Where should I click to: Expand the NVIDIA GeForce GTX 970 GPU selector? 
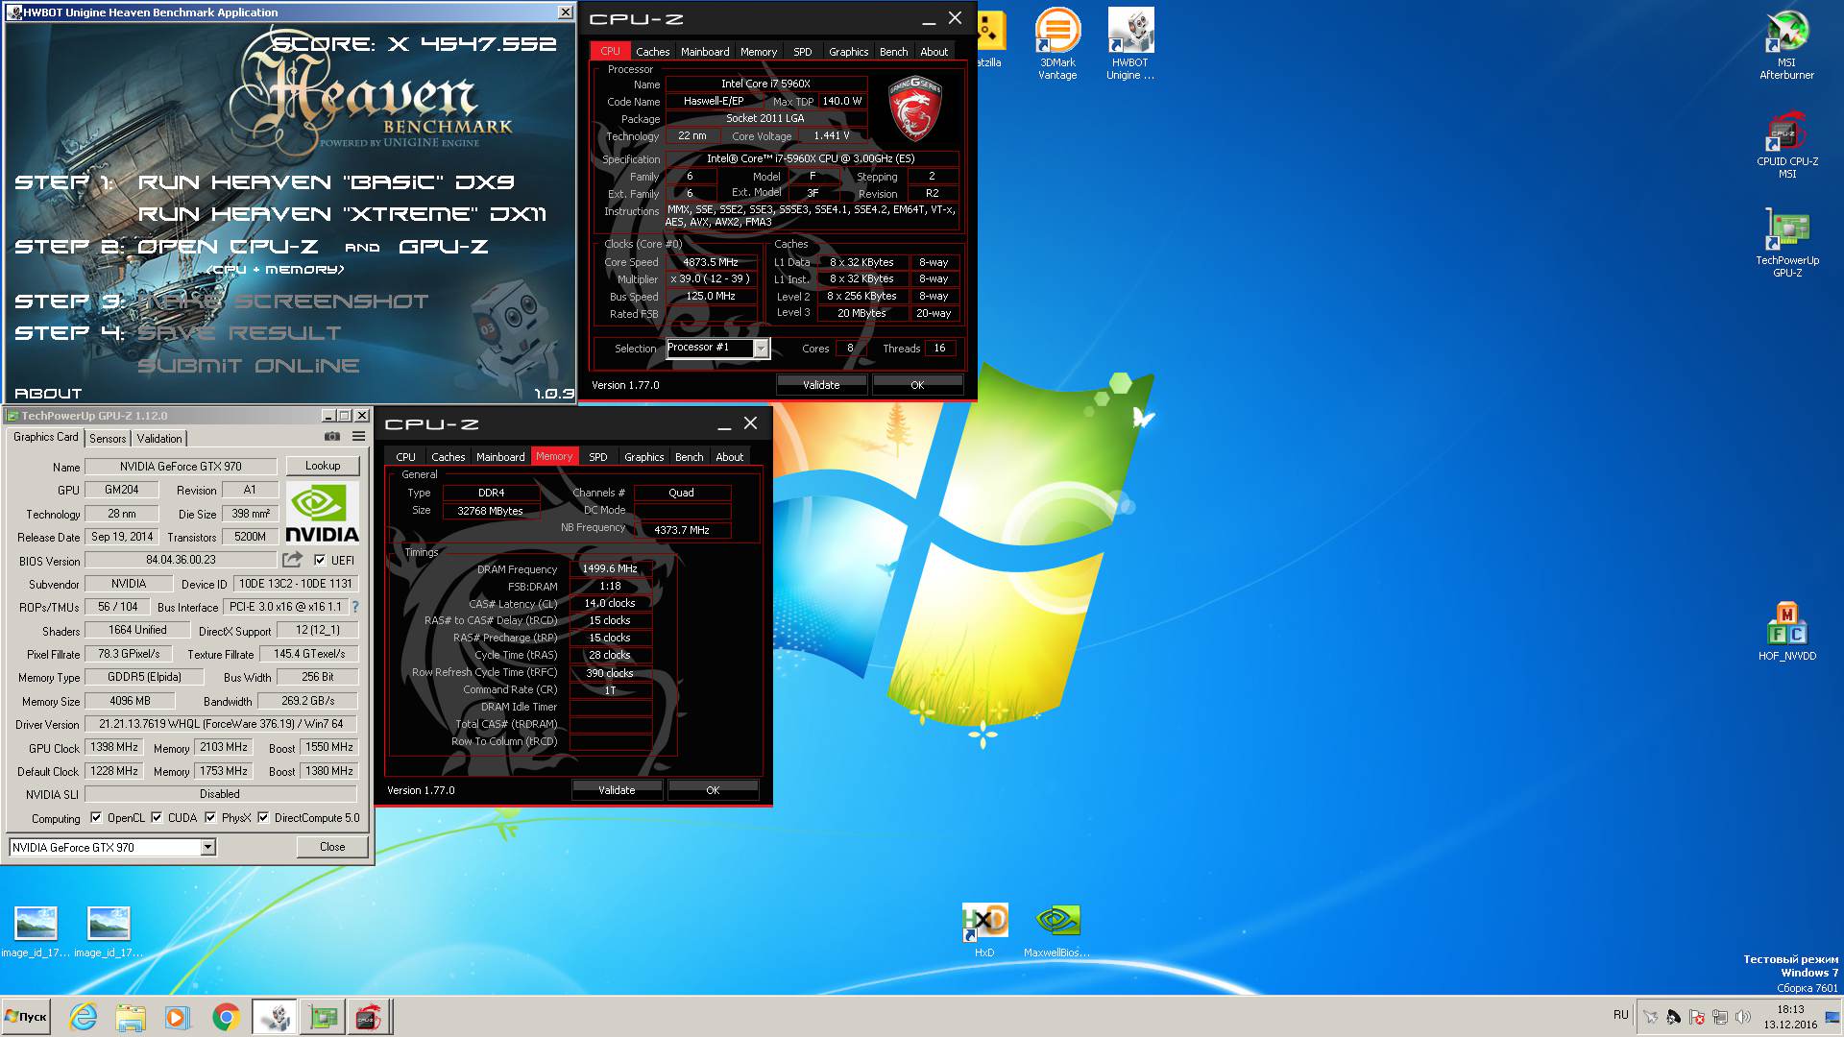click(x=207, y=848)
